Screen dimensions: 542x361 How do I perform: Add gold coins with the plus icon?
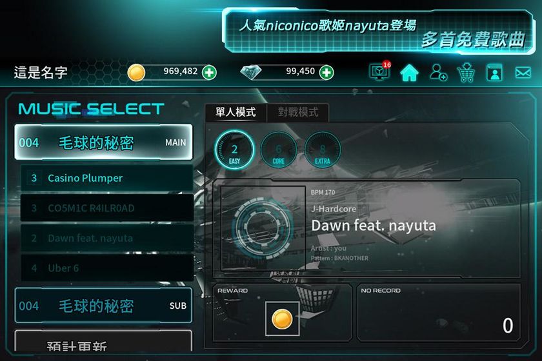[209, 73]
